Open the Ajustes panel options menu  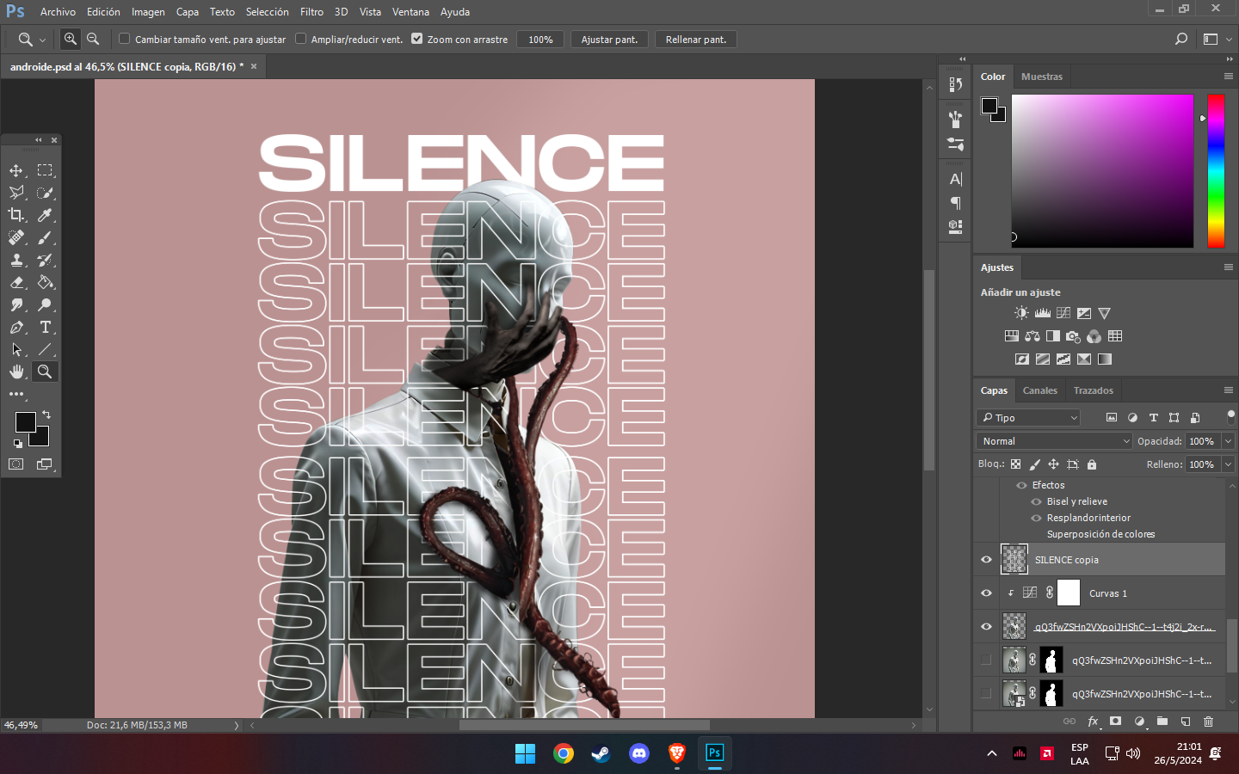[1228, 267]
